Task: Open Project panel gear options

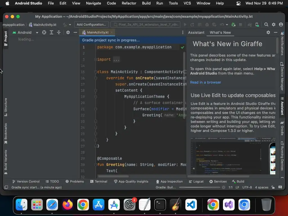Action: point(68,33)
